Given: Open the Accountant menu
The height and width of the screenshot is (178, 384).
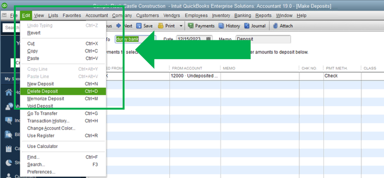Looking at the screenshot, I should [x=97, y=15].
